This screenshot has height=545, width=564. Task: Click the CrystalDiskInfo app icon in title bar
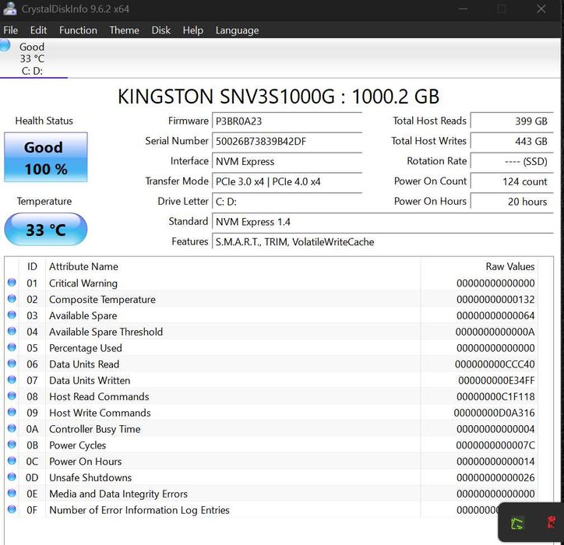pyautogui.click(x=10, y=9)
